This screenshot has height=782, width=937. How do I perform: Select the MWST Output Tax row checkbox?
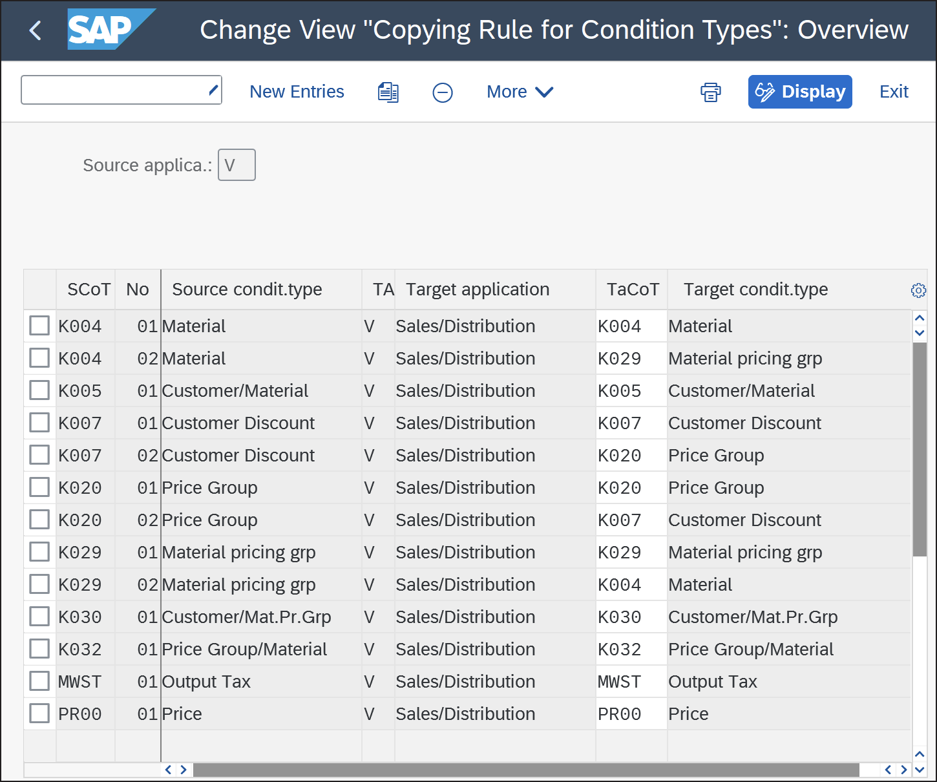point(39,681)
